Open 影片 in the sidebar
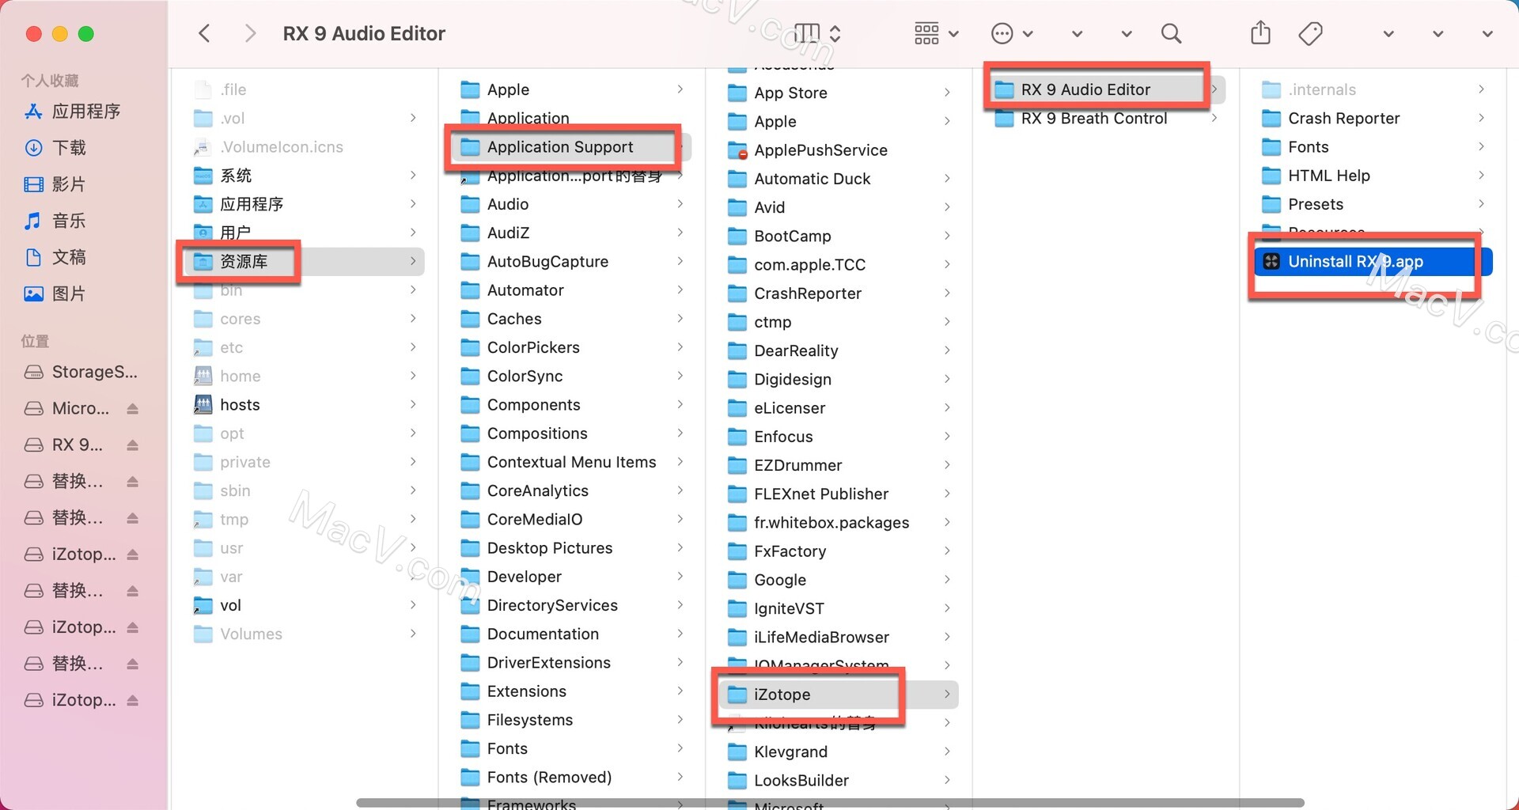The image size is (1519, 810). pyautogui.click(x=55, y=184)
